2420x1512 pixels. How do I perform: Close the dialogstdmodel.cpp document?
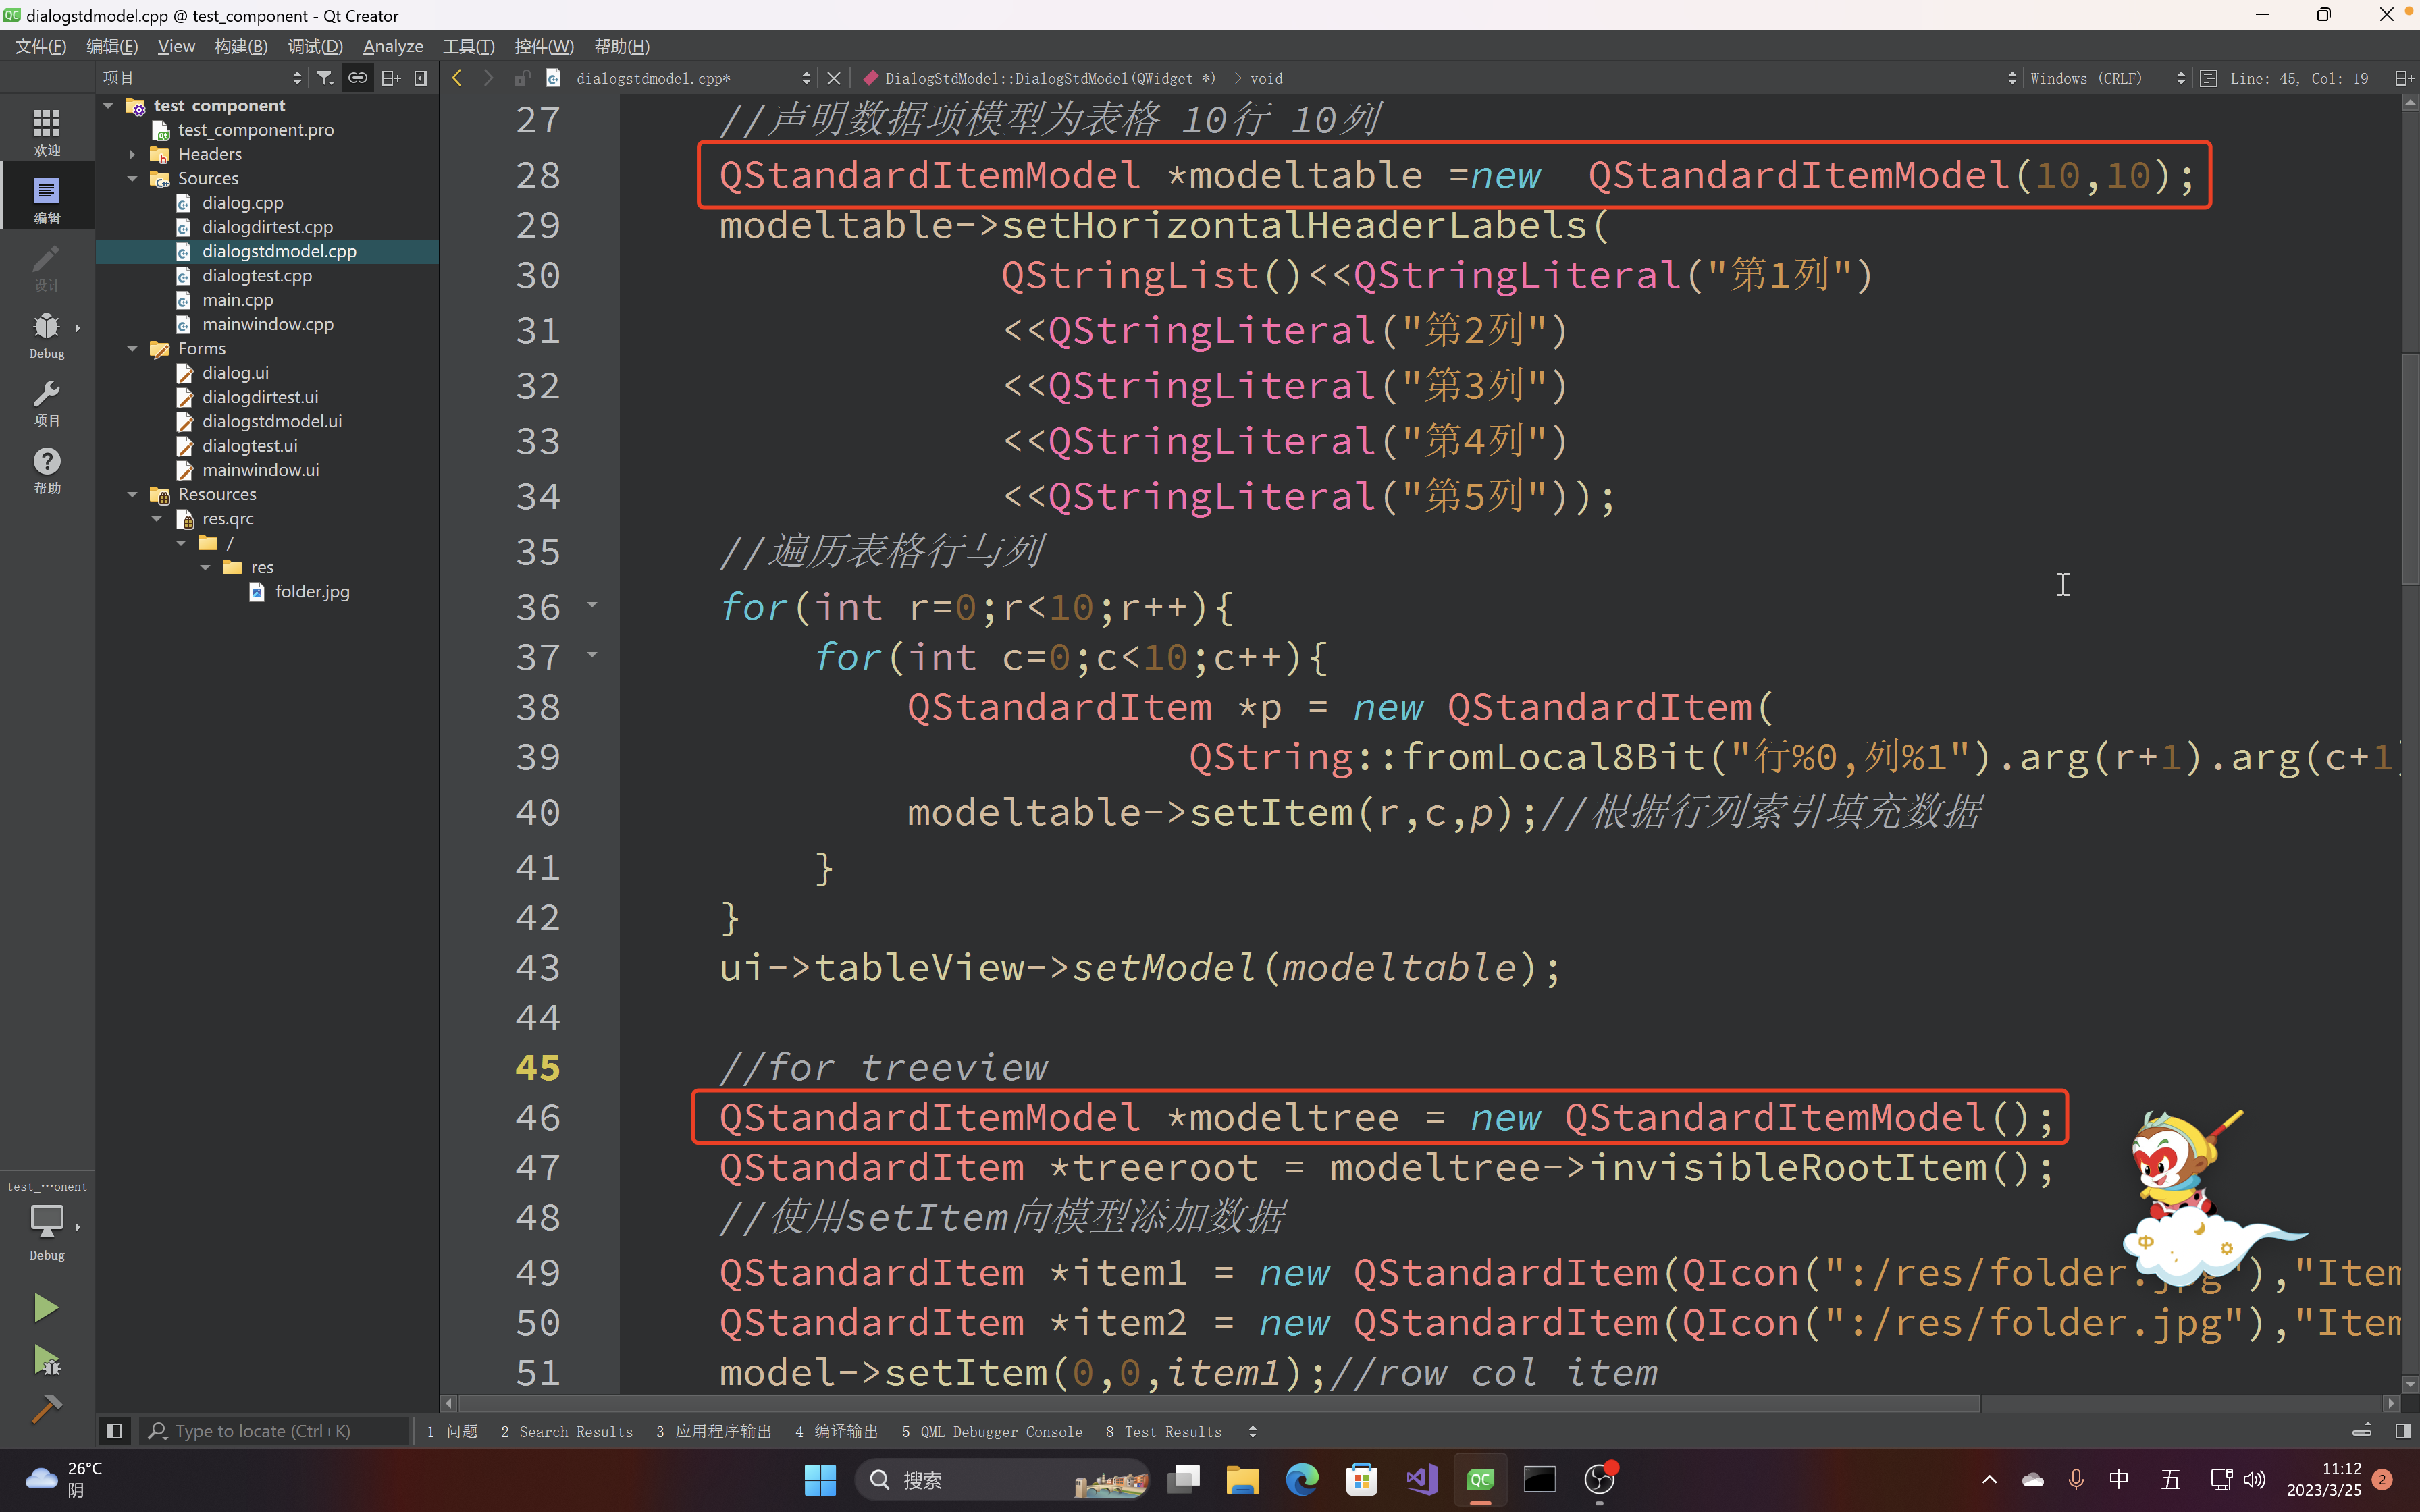(833, 78)
